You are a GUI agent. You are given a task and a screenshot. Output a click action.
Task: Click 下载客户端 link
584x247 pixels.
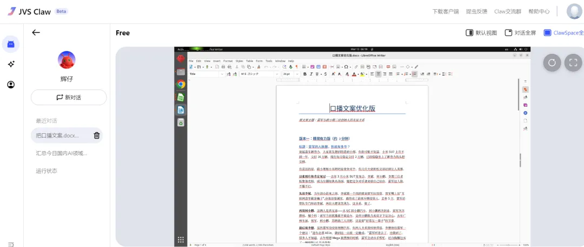pos(446,11)
